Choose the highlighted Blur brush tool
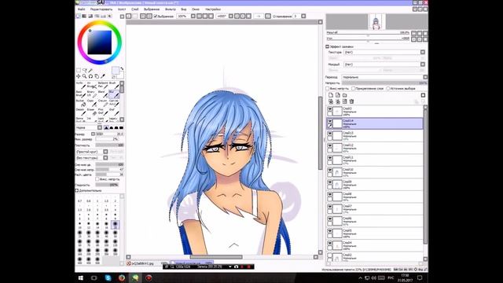Image resolution: width=503 pixels, height=283 pixels. point(114,94)
